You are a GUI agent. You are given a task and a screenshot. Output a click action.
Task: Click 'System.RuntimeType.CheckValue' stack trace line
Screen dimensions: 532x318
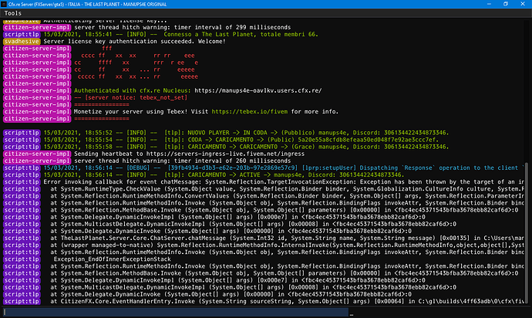[287, 189]
